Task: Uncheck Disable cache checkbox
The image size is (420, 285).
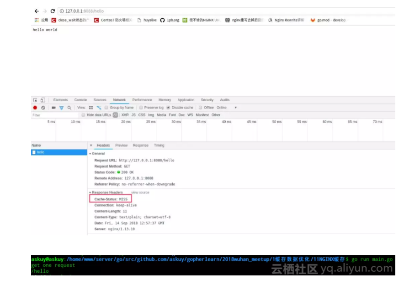Action: pos(168,108)
